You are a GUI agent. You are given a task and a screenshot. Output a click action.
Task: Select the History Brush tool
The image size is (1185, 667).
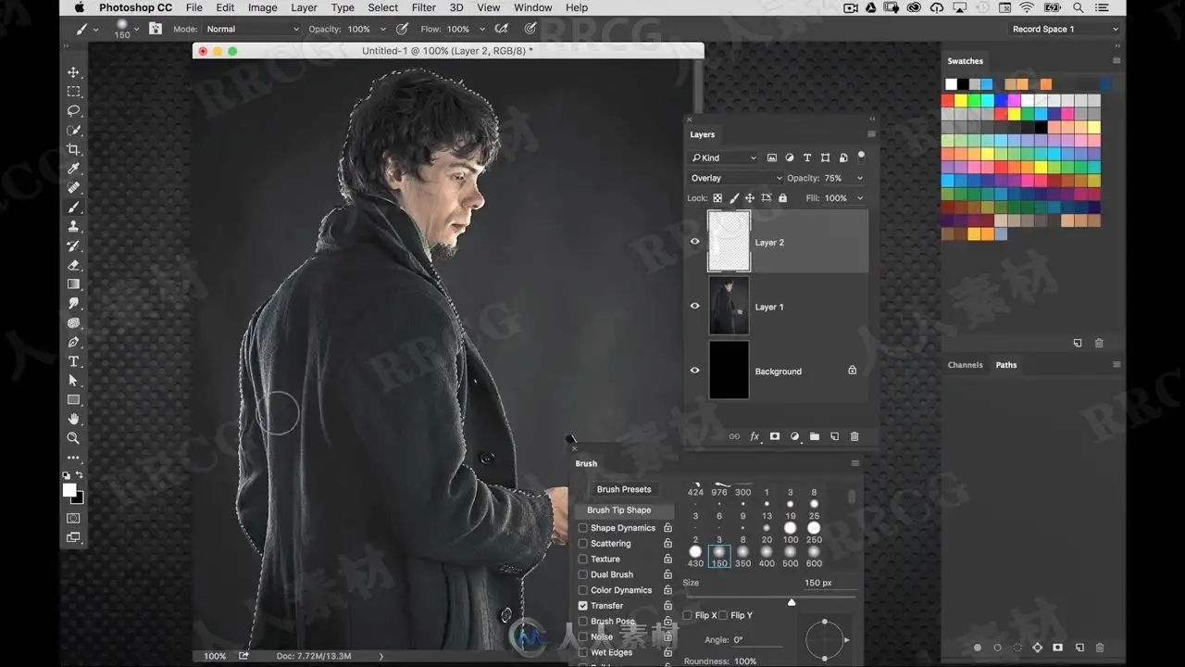[x=74, y=246]
